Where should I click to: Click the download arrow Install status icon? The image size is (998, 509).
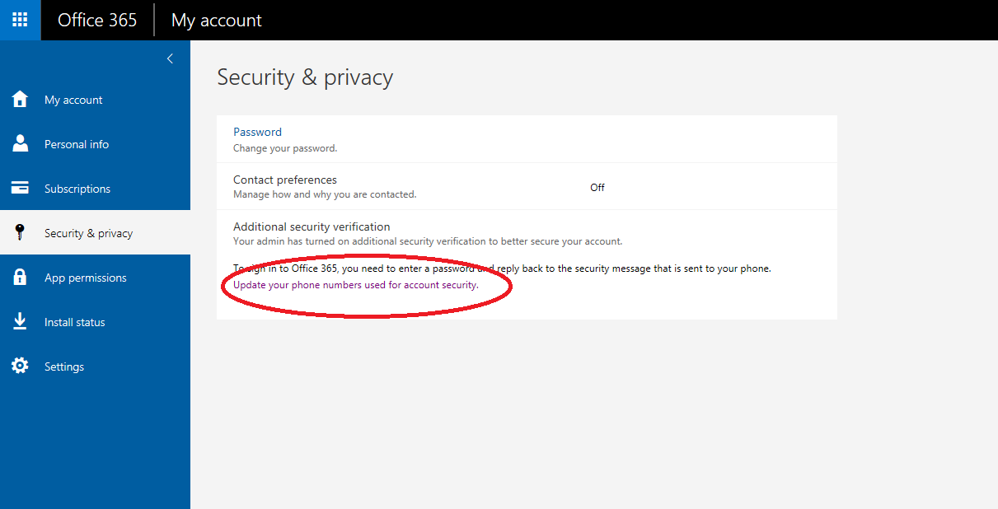(20, 322)
